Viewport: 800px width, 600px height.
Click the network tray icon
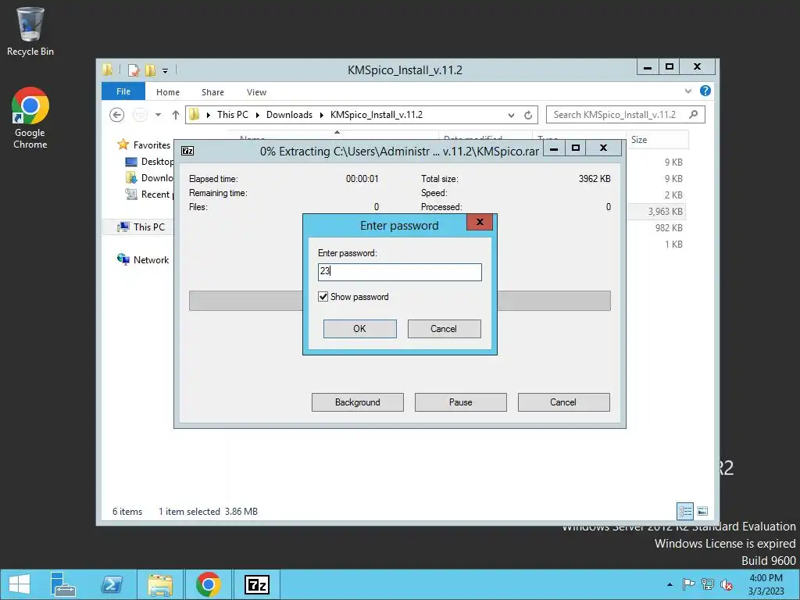[x=708, y=584]
